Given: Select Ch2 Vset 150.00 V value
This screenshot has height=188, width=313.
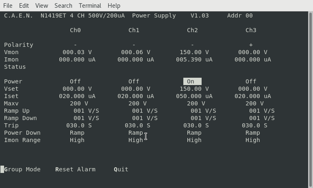Looking at the screenshot, I should [194, 89].
